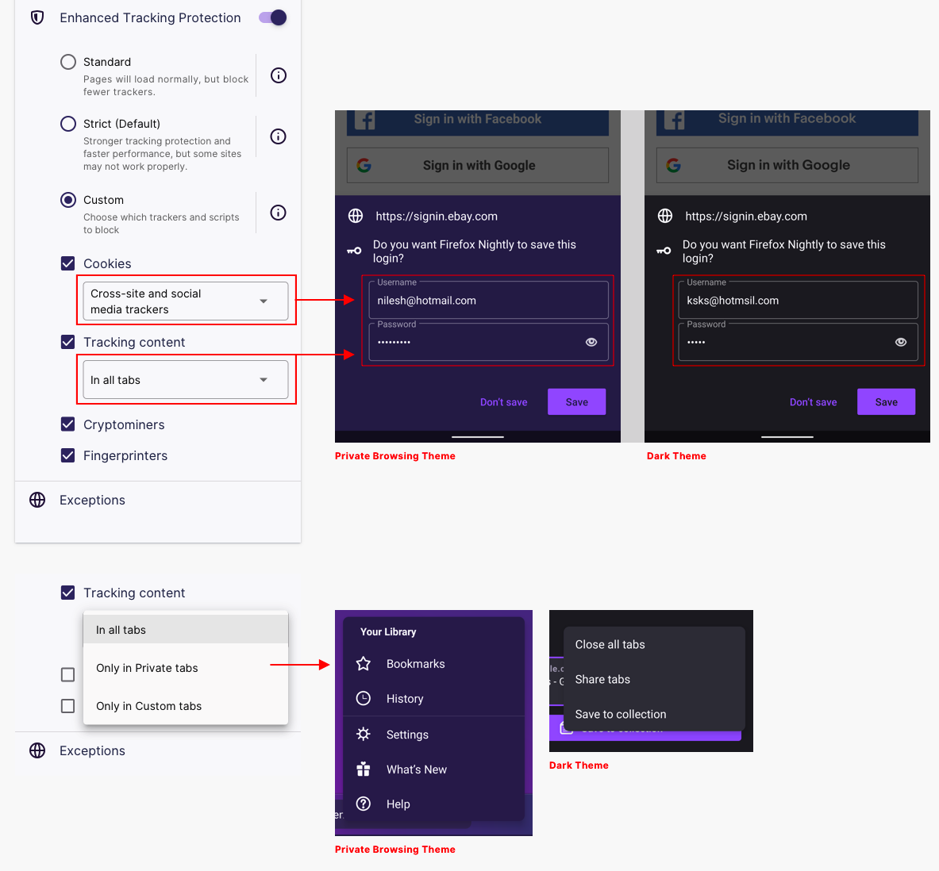Open the In all tabs dropdown
The image size is (939, 871).
[x=186, y=379]
